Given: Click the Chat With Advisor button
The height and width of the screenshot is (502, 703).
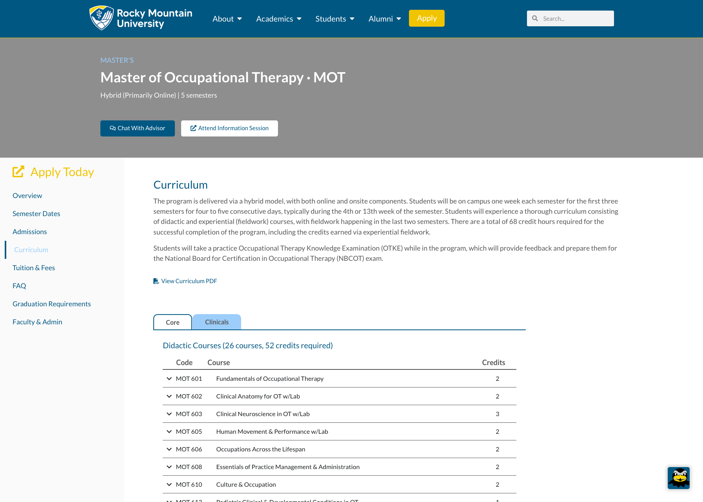Looking at the screenshot, I should coord(138,128).
